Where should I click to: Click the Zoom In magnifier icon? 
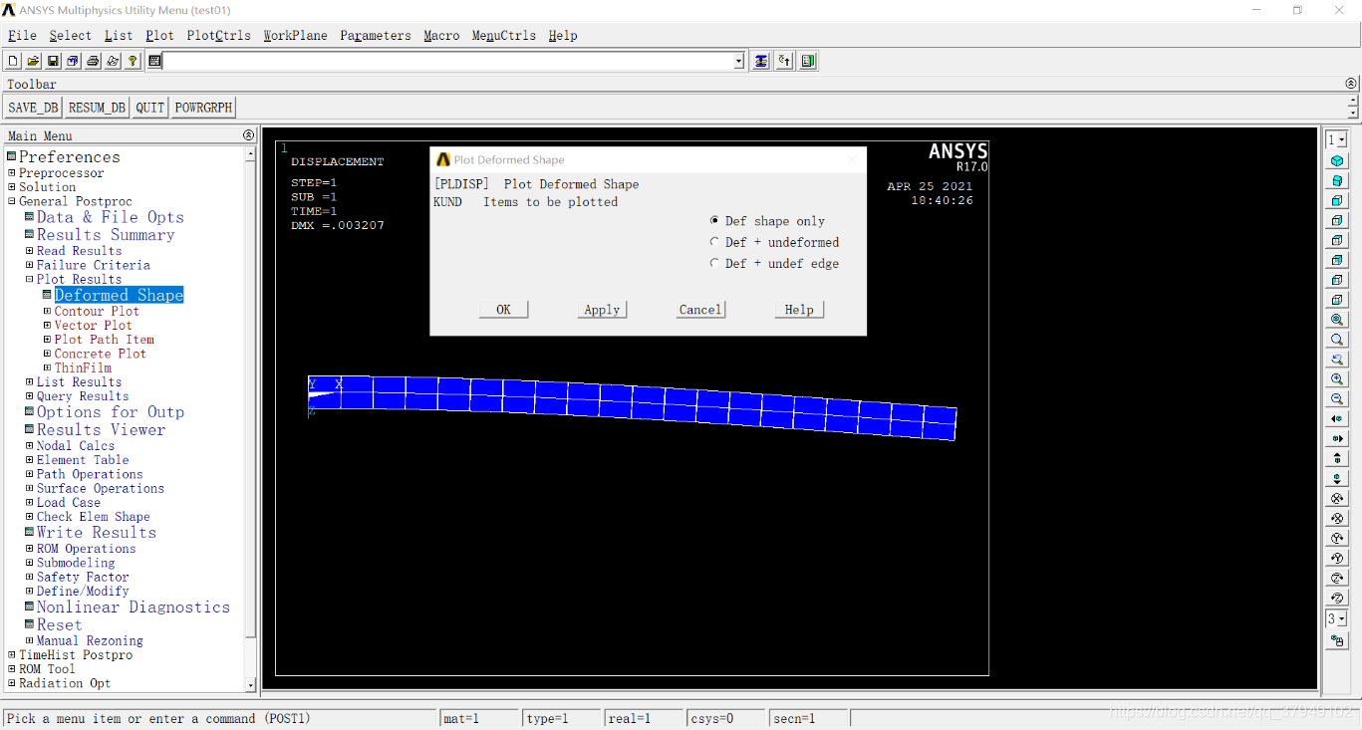1337,379
